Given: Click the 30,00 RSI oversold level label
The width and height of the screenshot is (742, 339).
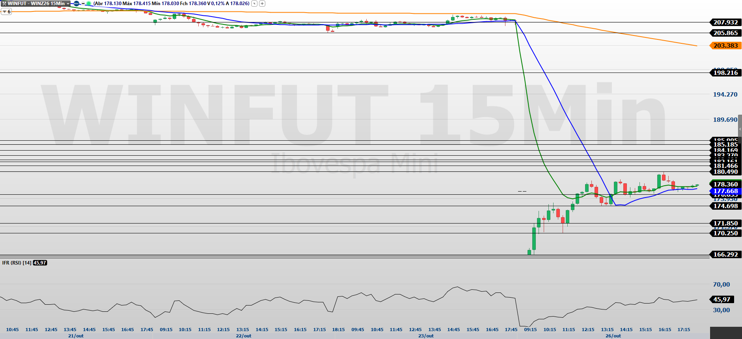Looking at the screenshot, I should pos(721,310).
